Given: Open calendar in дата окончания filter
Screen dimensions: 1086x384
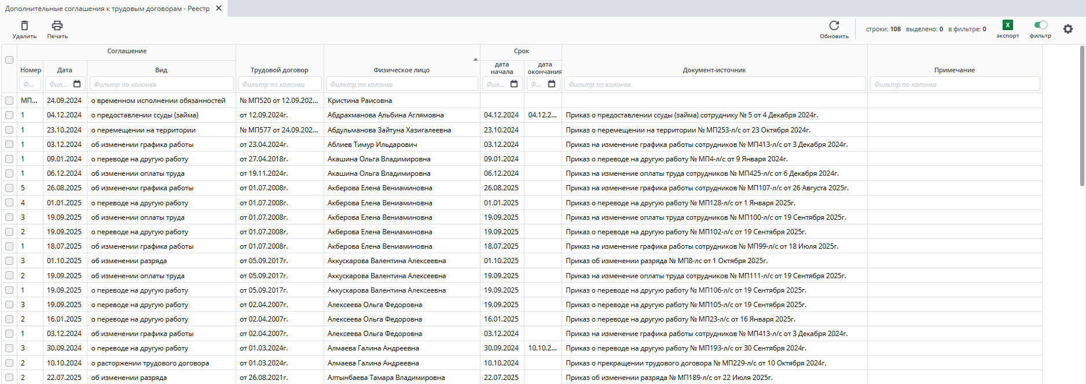Looking at the screenshot, I should [552, 84].
